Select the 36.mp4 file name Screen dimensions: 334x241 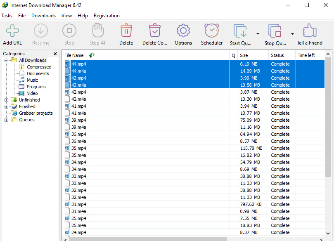tap(79, 134)
